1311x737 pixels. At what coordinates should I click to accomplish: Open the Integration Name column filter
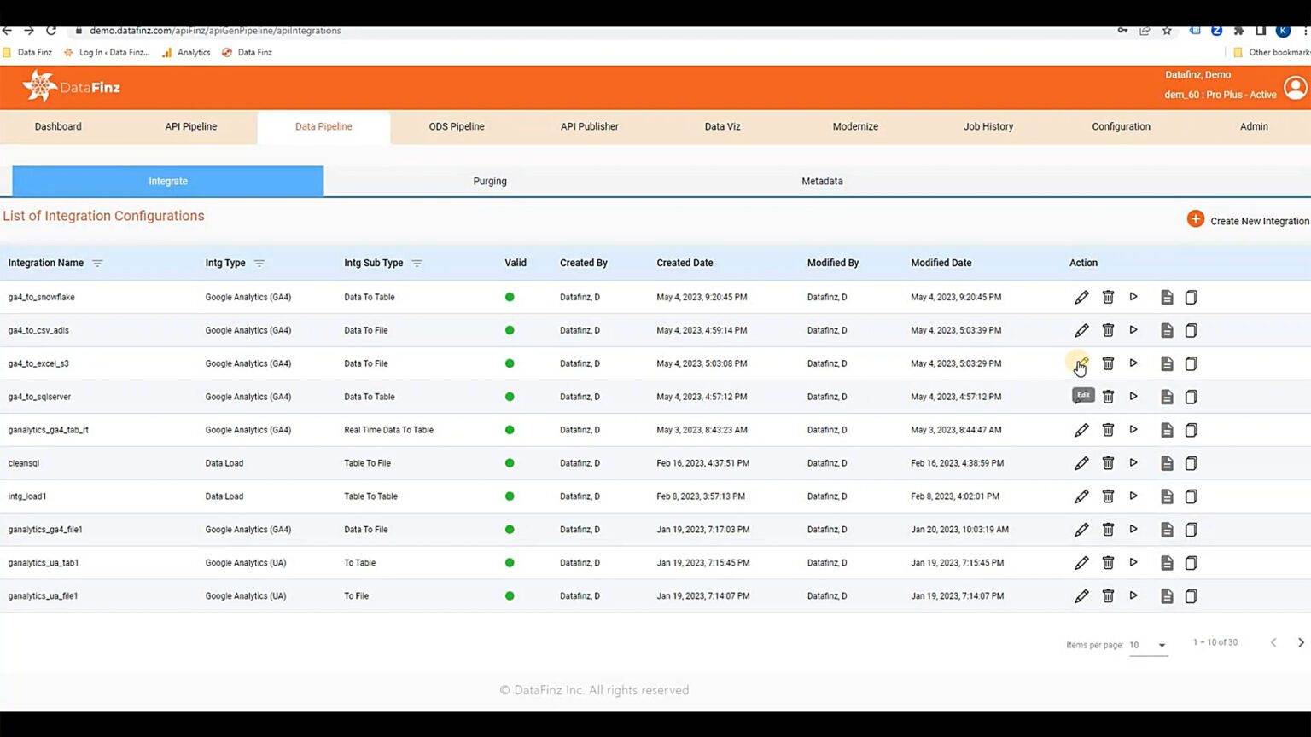pos(97,263)
